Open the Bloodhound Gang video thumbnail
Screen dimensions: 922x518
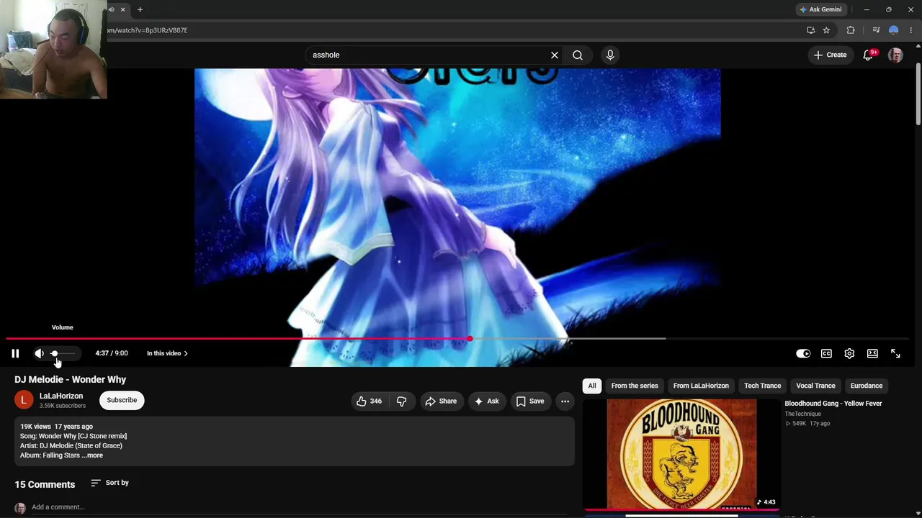[x=681, y=454]
